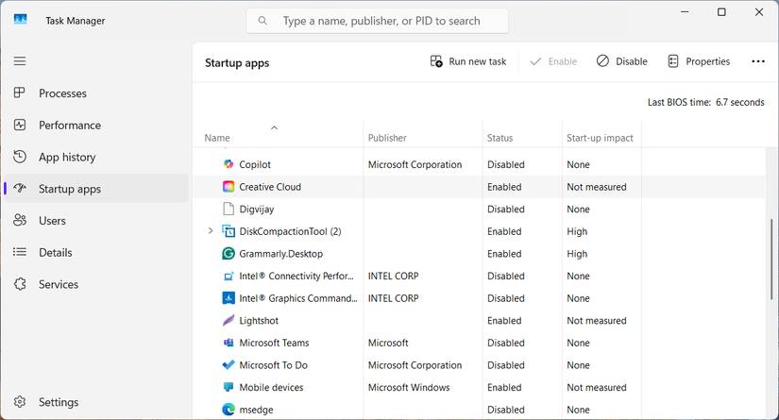Sort by Start-up impact column
The width and height of the screenshot is (779, 420).
click(600, 138)
